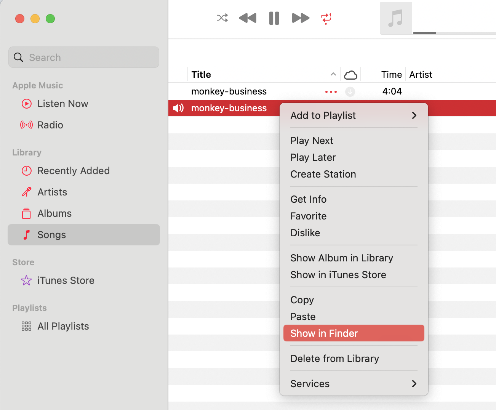This screenshot has width=496, height=410.
Task: Switch to the Albums view
Action: (54, 213)
